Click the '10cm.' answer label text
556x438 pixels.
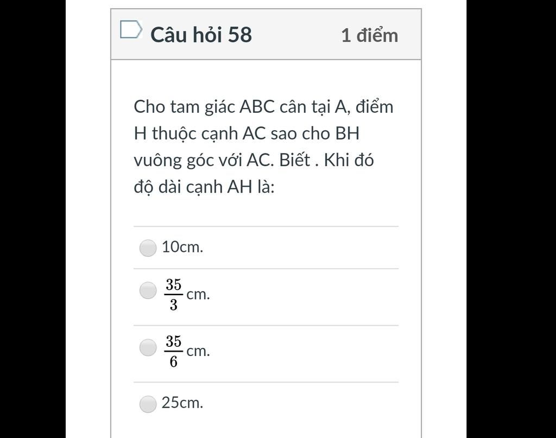pyautogui.click(x=182, y=246)
